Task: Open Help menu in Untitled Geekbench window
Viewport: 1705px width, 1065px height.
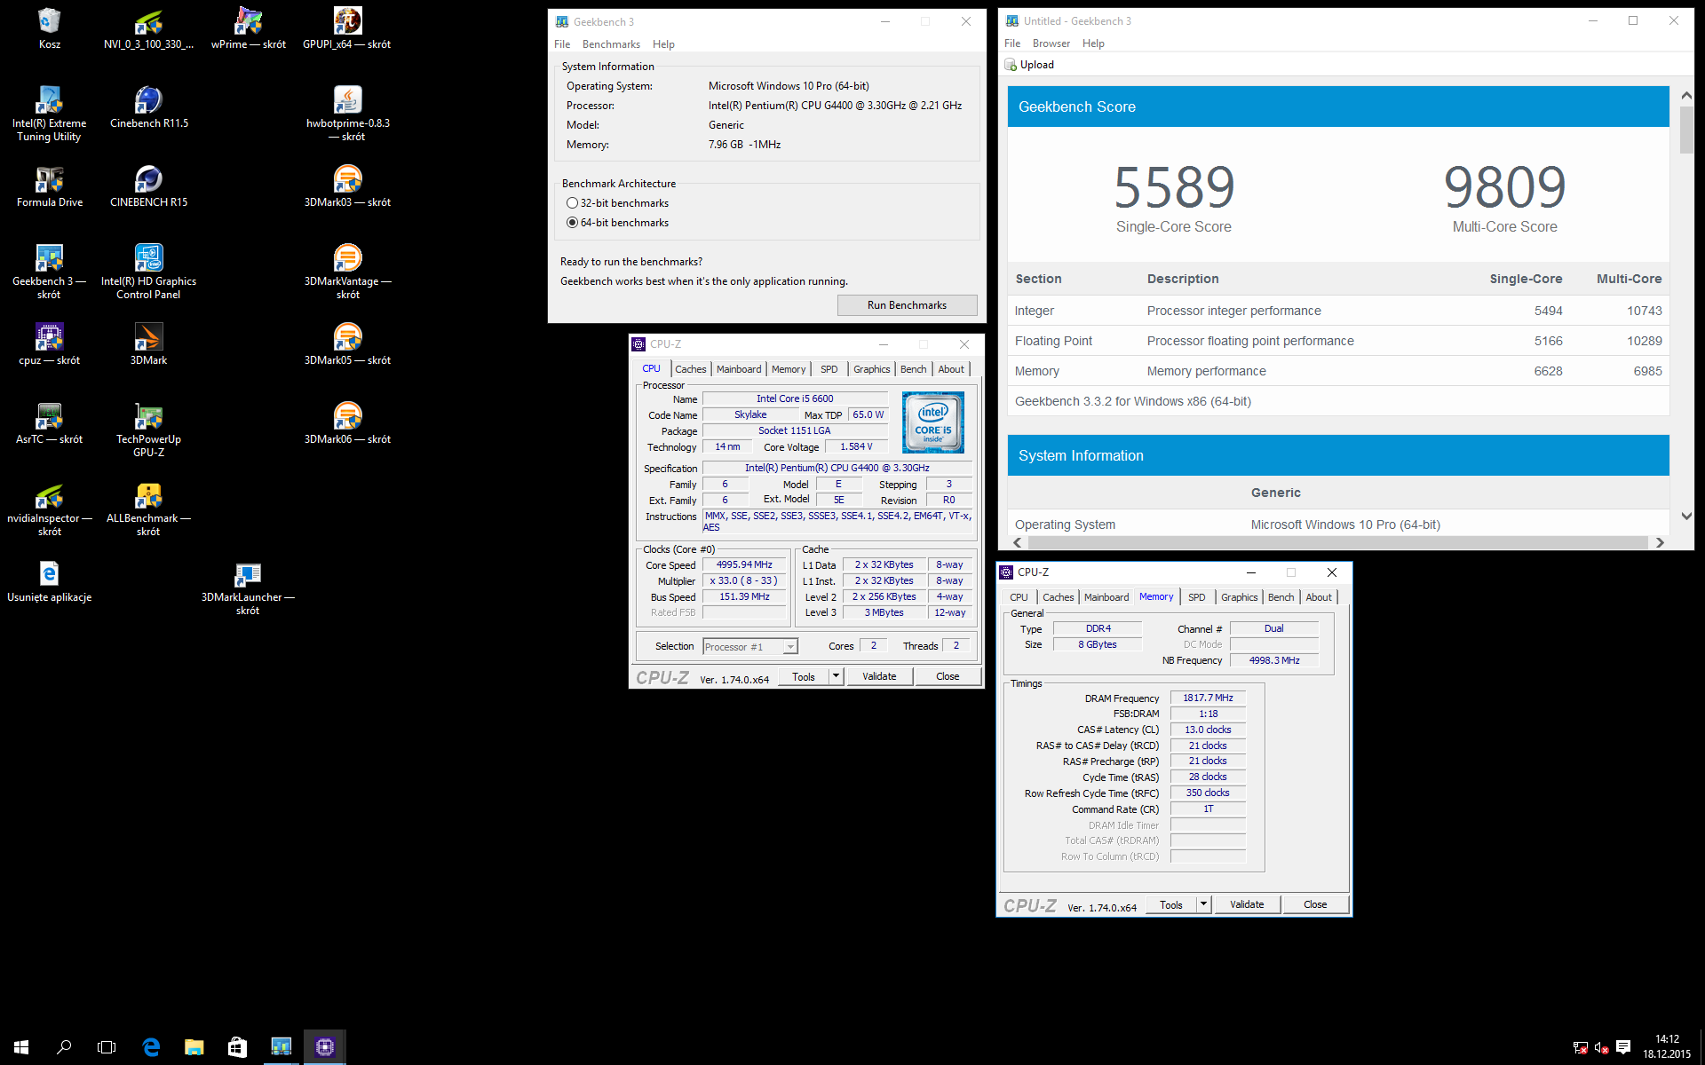Action: pyautogui.click(x=1093, y=43)
